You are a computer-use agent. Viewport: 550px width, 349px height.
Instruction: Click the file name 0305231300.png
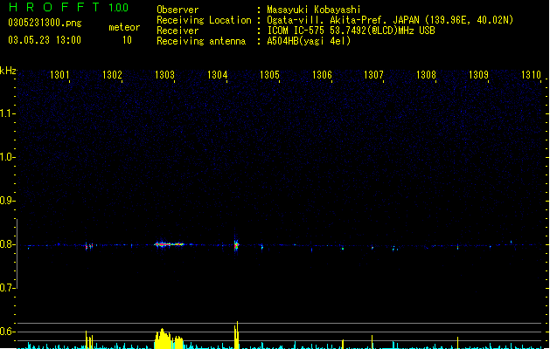45,23
